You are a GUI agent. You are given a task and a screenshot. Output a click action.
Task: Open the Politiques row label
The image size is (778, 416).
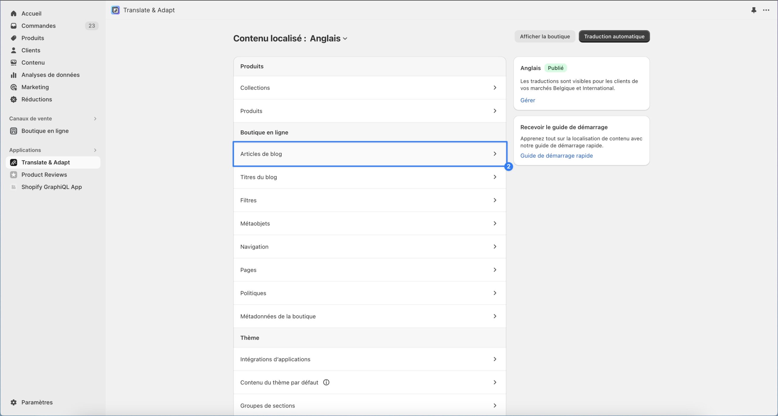[253, 293]
